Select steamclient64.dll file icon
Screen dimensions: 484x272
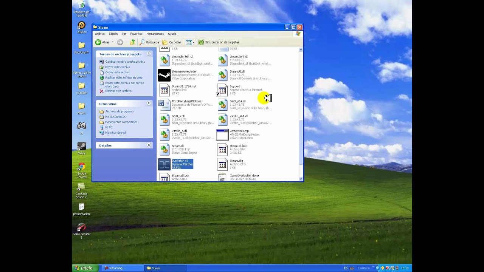164,60
